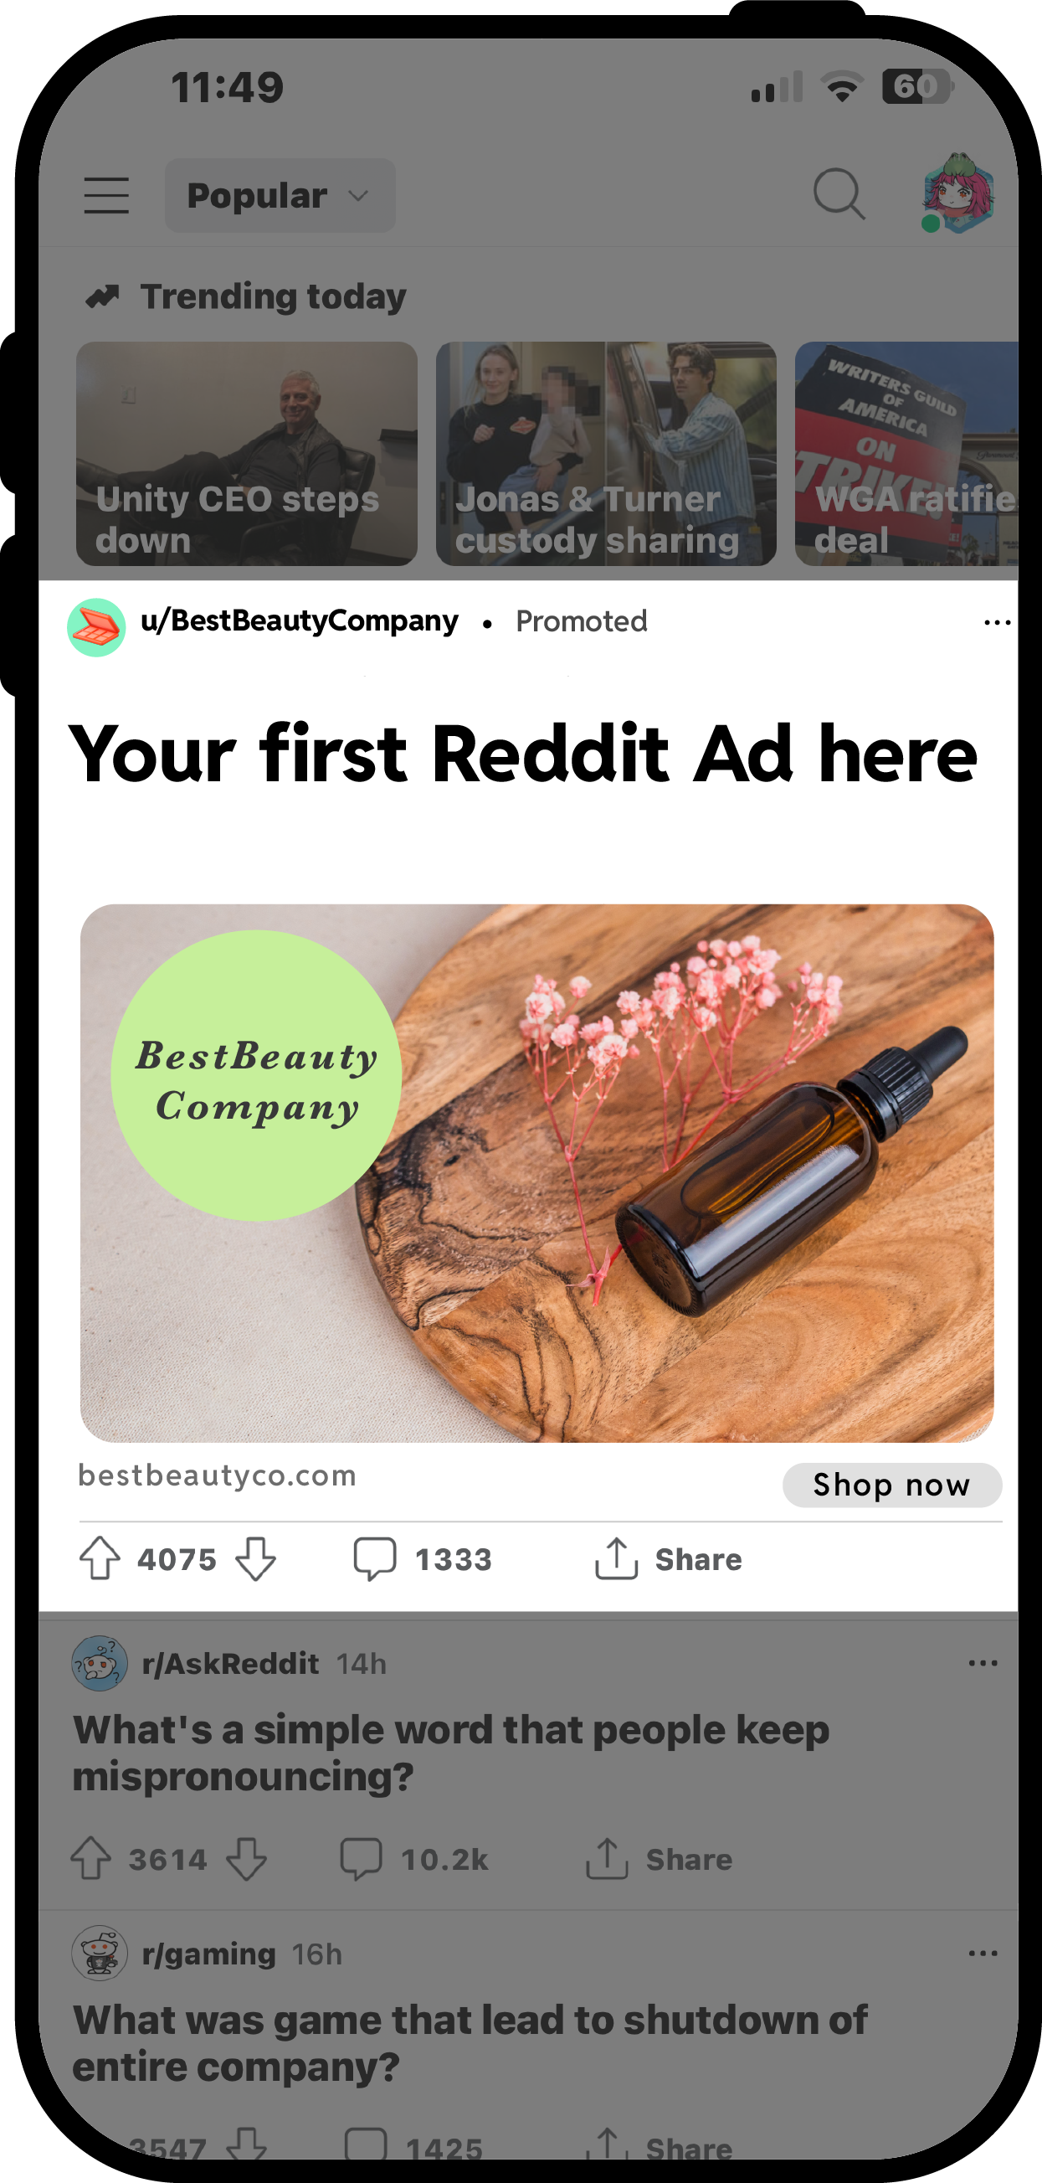Click the Shop now button

click(892, 1485)
